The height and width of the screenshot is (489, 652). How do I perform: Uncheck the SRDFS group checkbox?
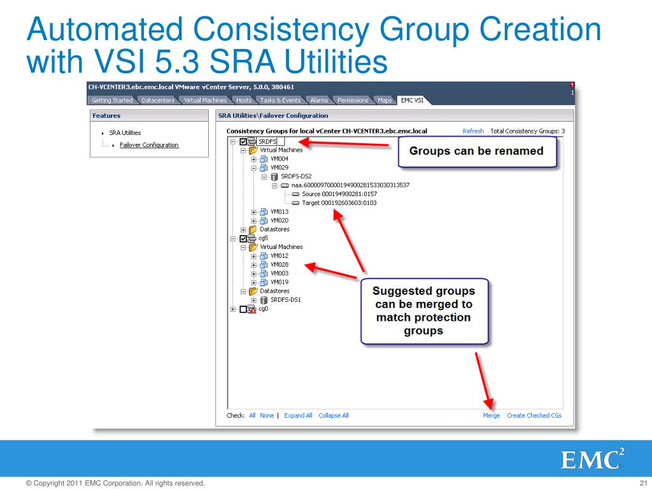click(243, 142)
